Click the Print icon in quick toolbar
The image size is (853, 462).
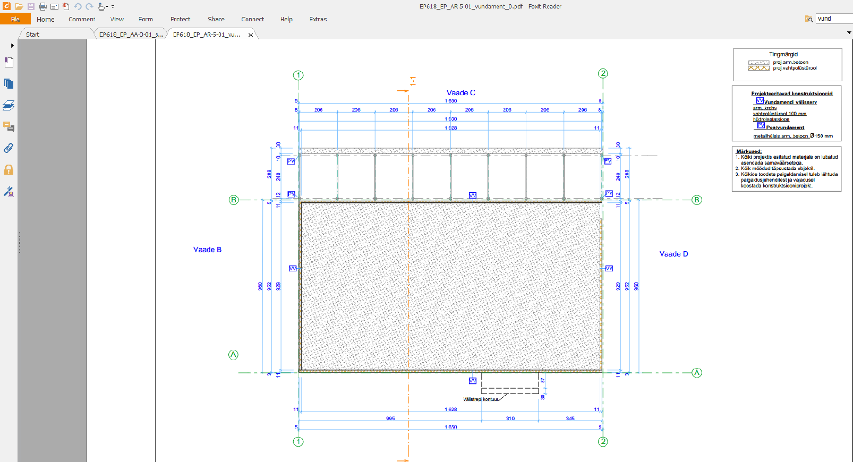(x=42, y=7)
